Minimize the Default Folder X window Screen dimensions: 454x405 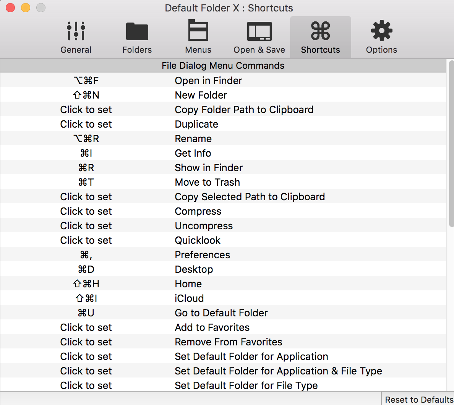[26, 8]
